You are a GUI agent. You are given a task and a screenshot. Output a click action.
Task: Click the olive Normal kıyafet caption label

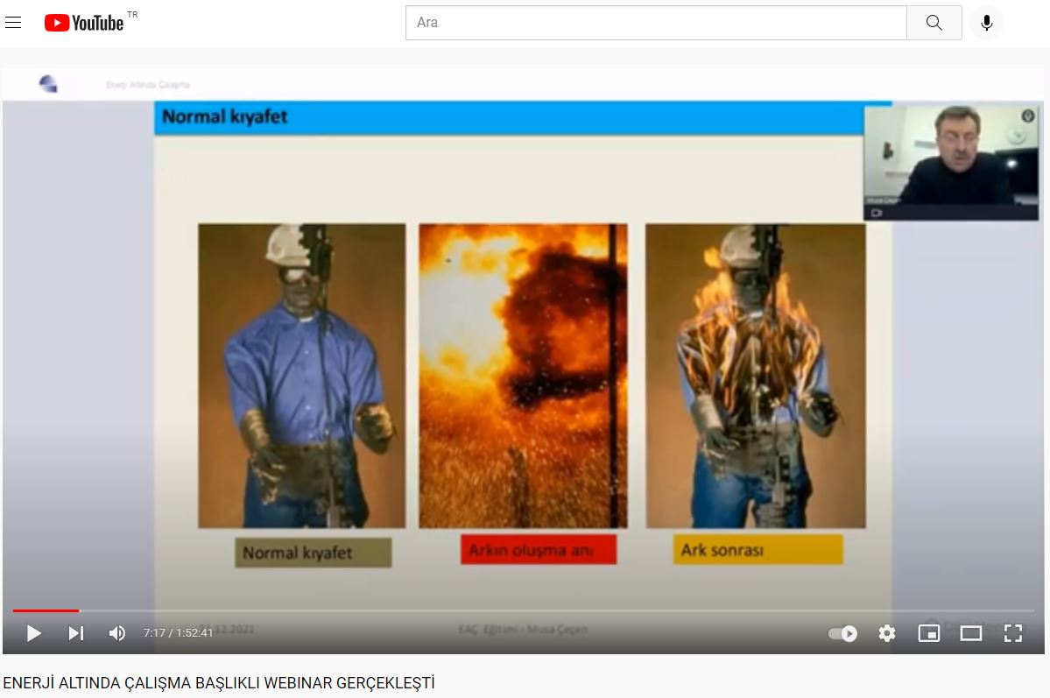pos(313,553)
